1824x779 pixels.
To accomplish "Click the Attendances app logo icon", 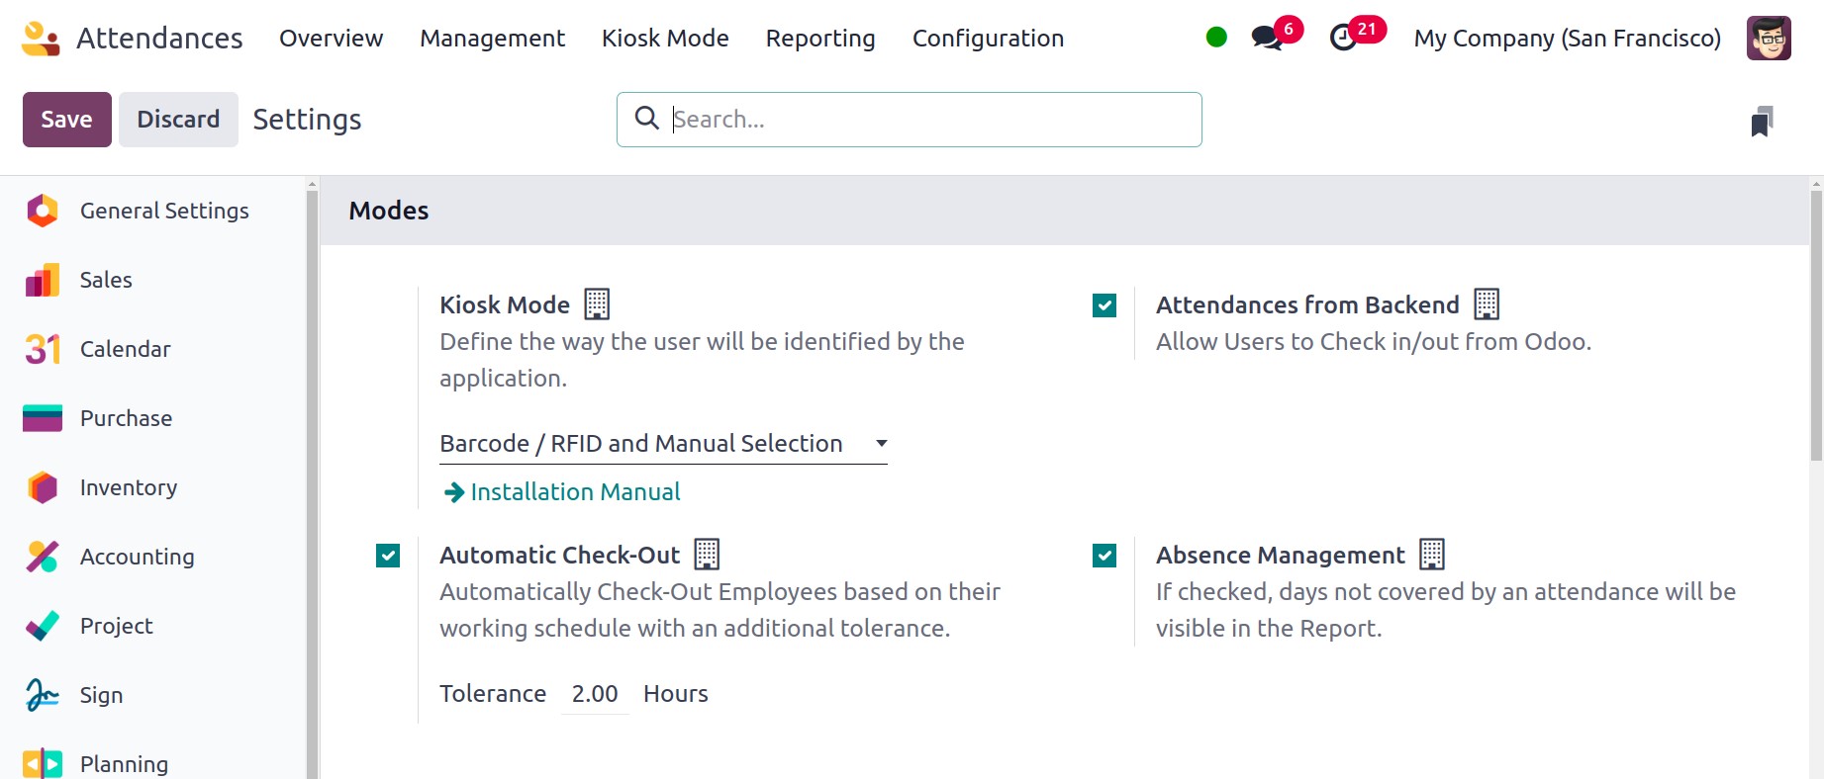I will click(41, 39).
